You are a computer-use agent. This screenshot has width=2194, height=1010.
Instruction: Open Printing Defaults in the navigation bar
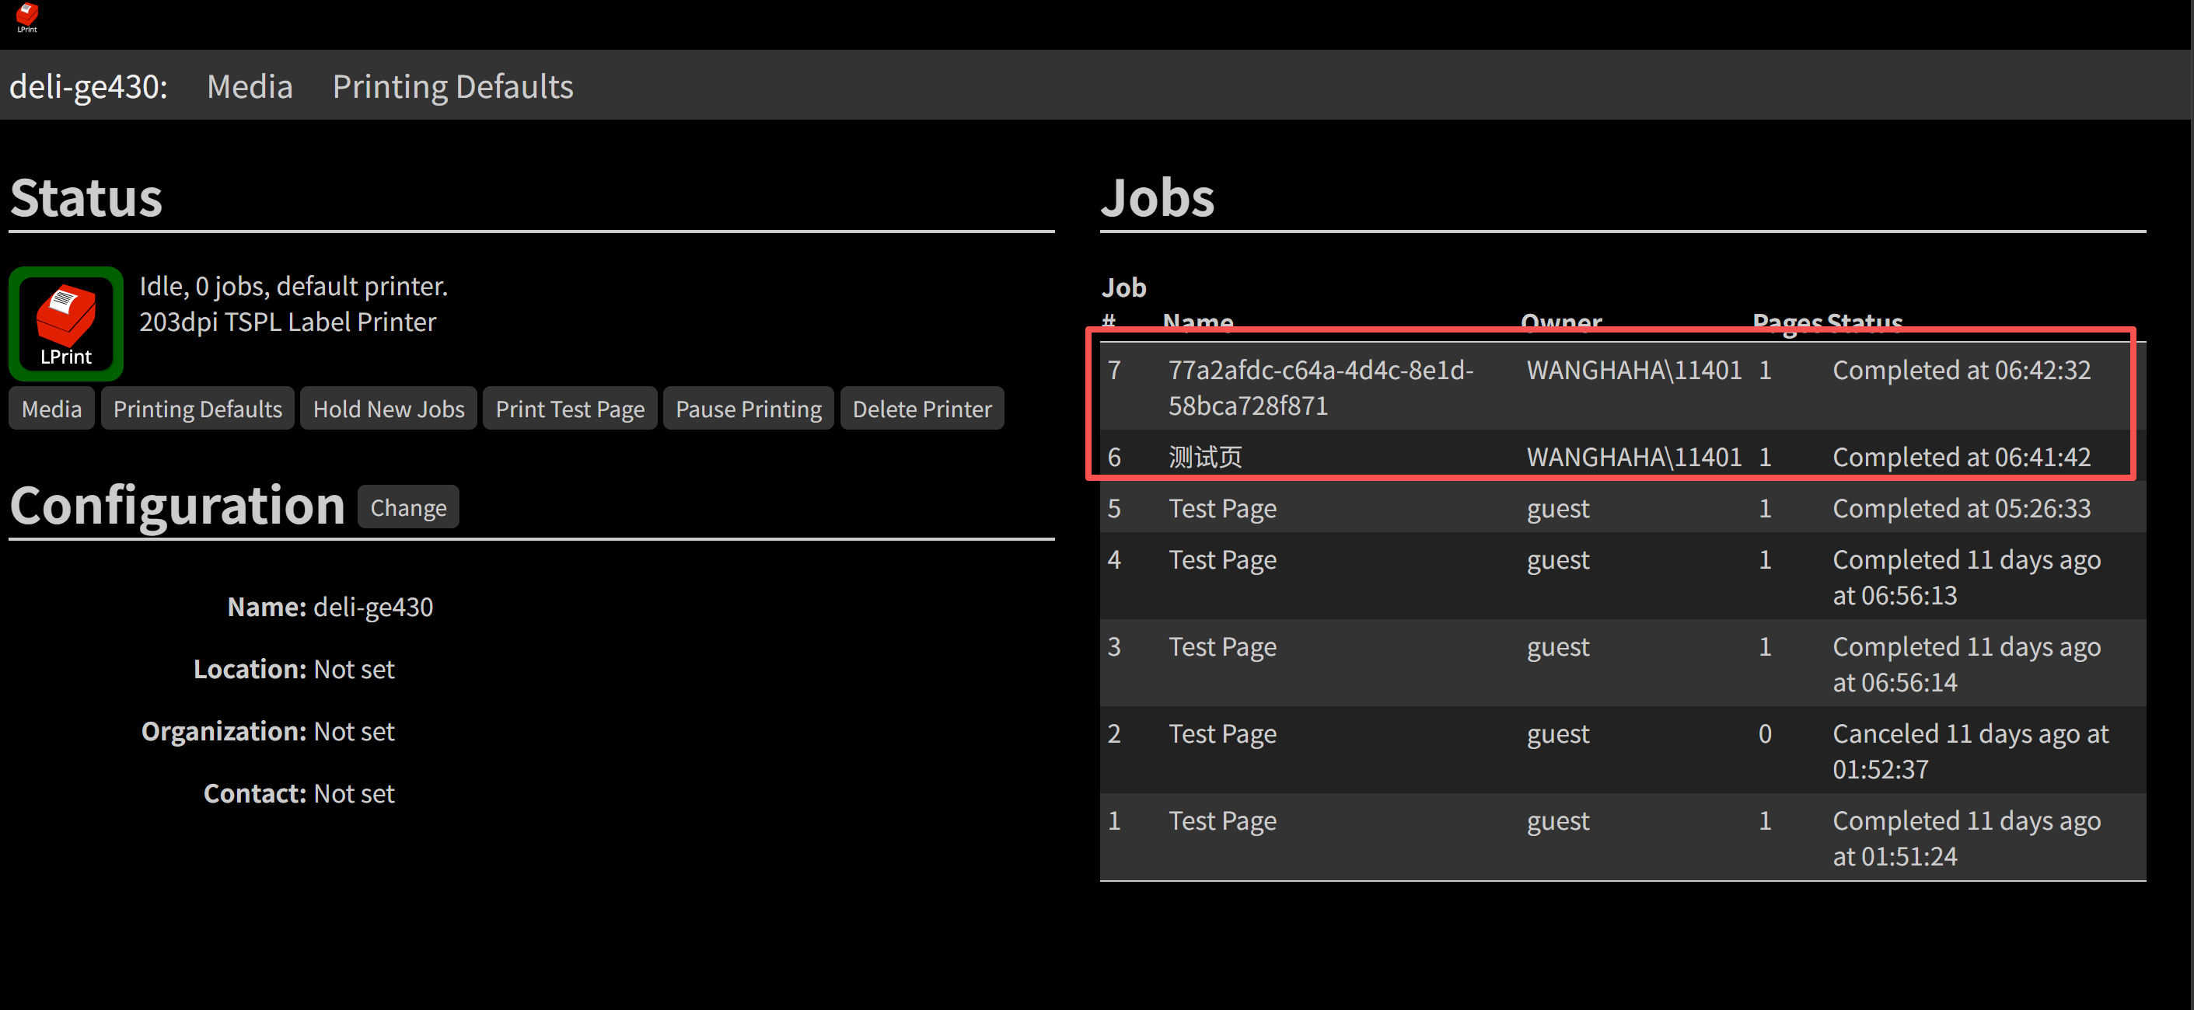click(x=452, y=86)
